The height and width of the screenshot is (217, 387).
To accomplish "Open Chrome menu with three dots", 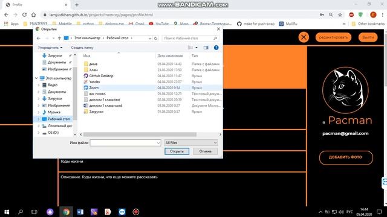I will point(383,14).
